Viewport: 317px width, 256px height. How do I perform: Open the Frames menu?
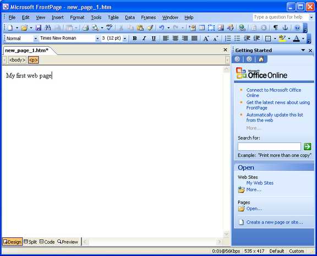coord(149,18)
